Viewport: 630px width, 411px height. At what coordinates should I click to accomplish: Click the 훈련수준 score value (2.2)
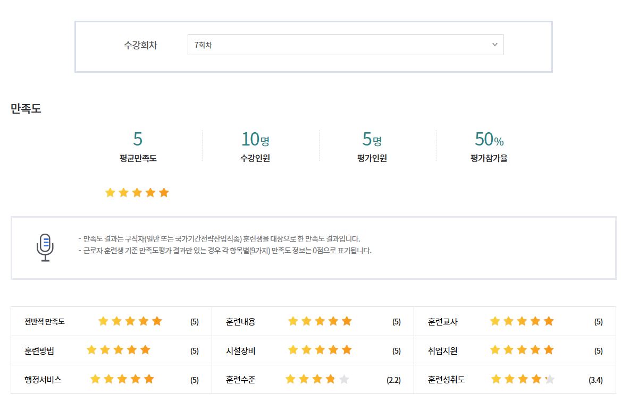pyautogui.click(x=393, y=380)
